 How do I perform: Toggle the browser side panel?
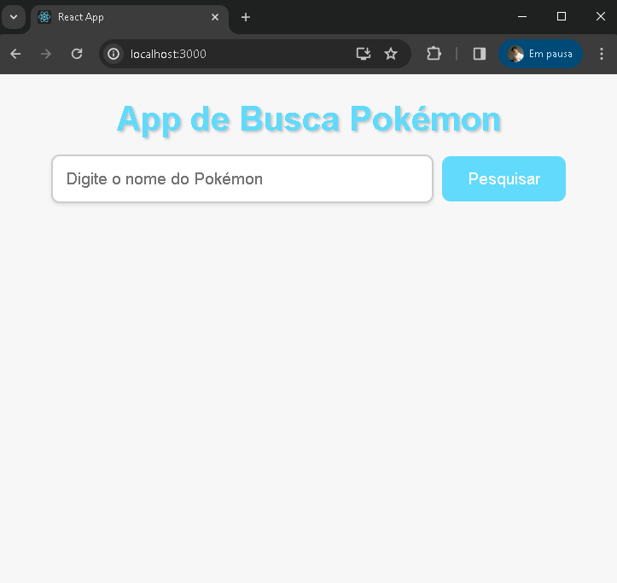(x=480, y=54)
